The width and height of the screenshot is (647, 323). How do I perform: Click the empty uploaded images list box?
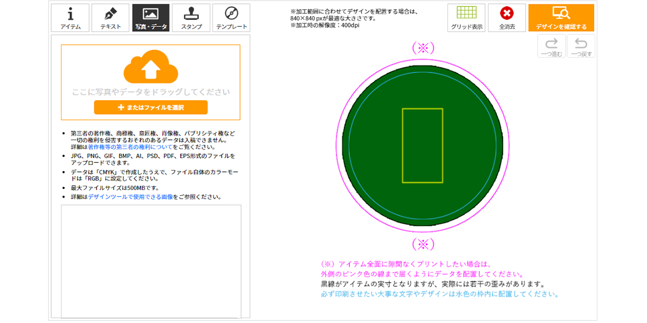click(x=151, y=262)
